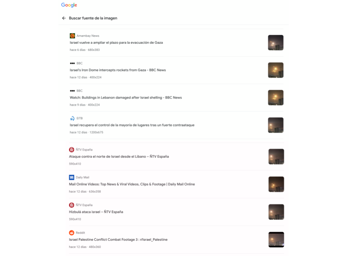Open 'Israel vuelve a ampliar el plazo' article
The width and height of the screenshot is (342, 256).
click(116, 43)
